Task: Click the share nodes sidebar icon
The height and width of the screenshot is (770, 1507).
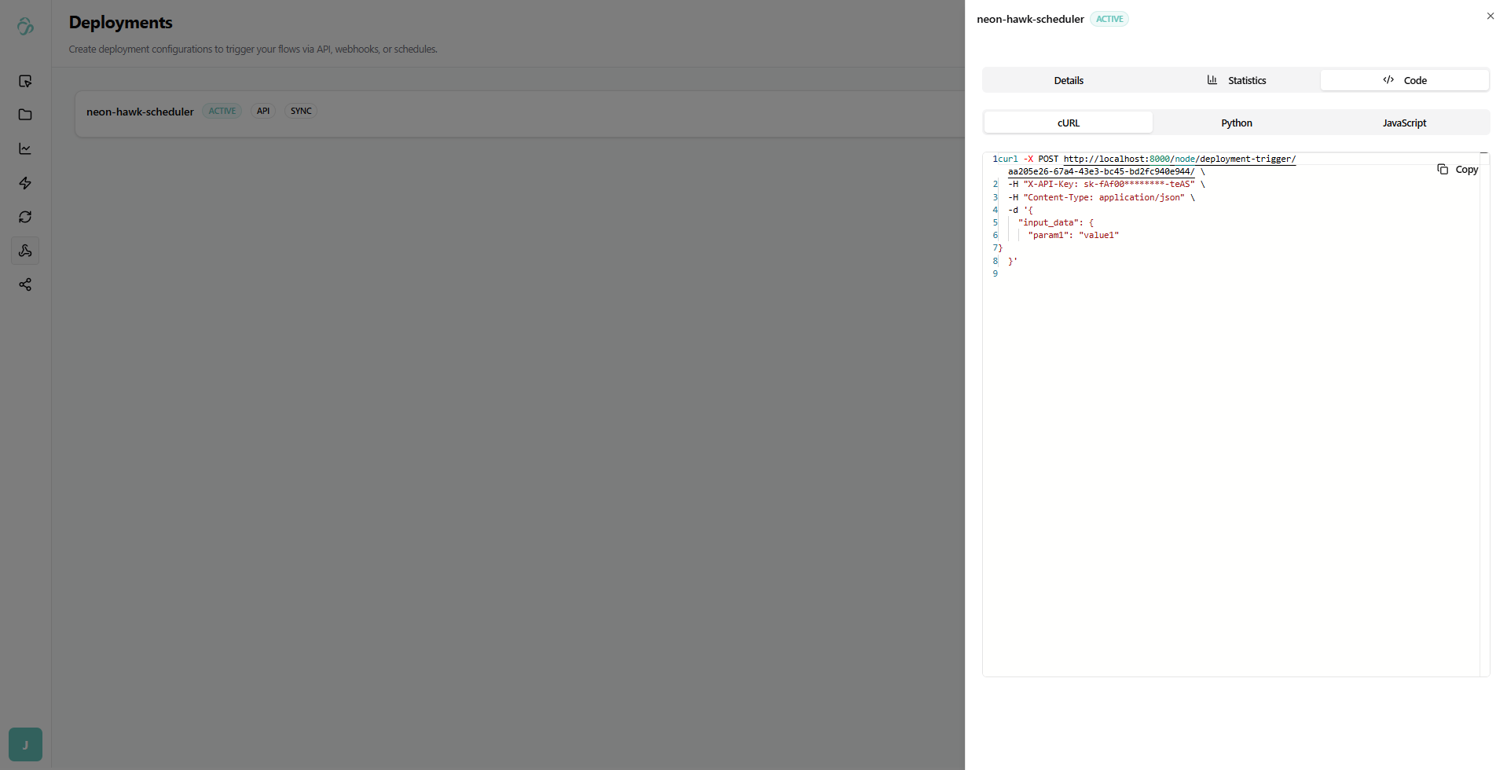Action: coord(25,284)
